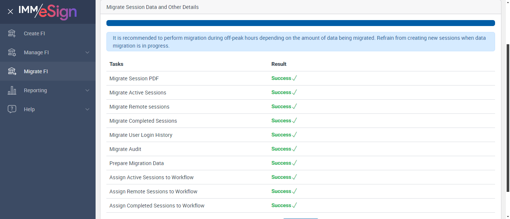Click Success text for Migrate Active Sessions
The image size is (510, 219).
pos(281,92)
